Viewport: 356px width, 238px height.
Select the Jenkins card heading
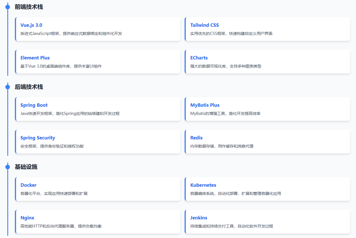[x=199, y=218]
